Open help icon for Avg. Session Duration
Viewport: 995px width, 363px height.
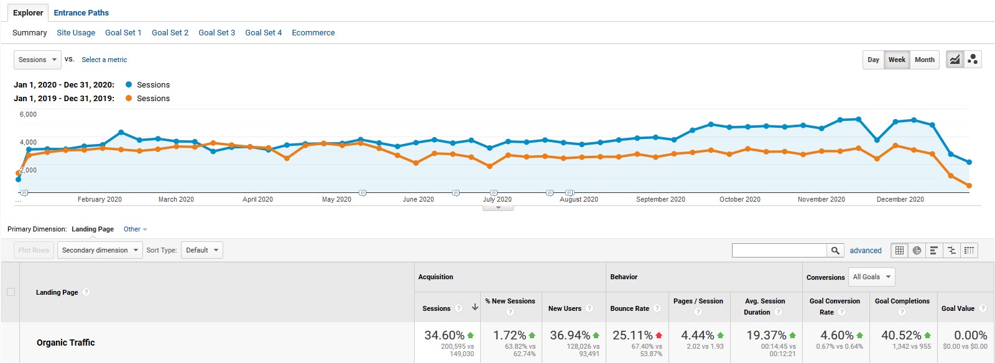coord(778,312)
